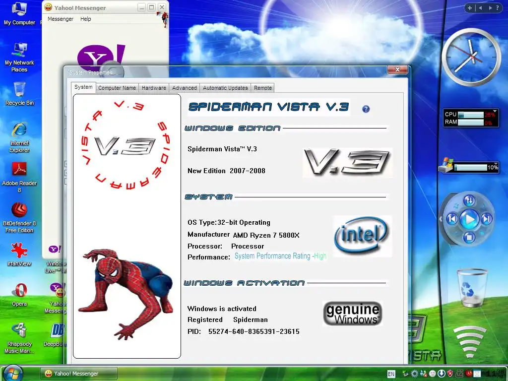
Task: Skip to previous track in media gadget
Action: pyautogui.click(x=451, y=219)
